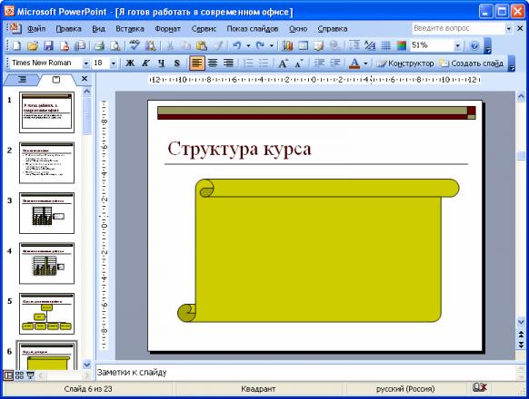This screenshot has width=529, height=399.
Task: Toggle text shadow (S)
Action: [x=177, y=63]
